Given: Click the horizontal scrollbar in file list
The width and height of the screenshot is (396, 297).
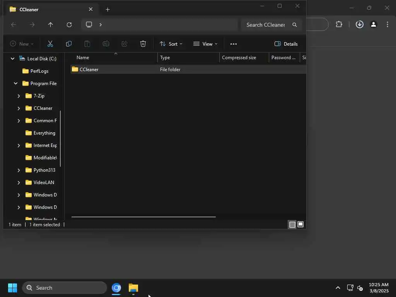Looking at the screenshot, I should (143, 217).
